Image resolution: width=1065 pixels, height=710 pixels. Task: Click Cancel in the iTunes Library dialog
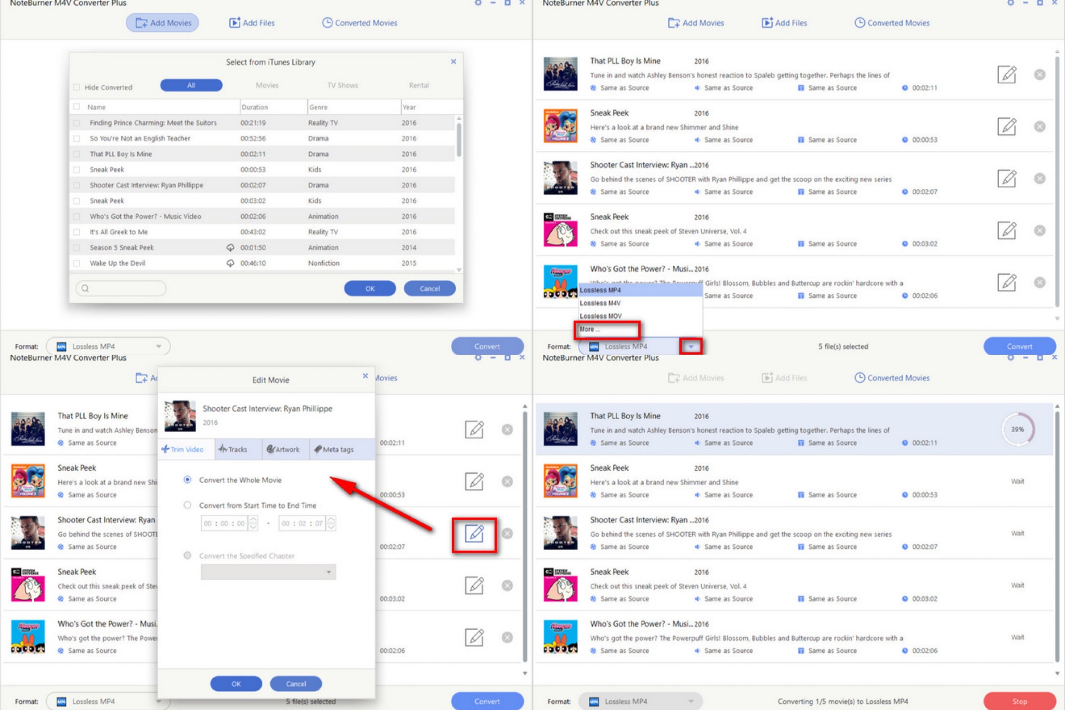(x=430, y=288)
